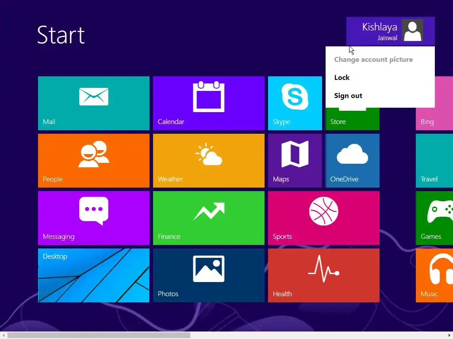Click the Kishlaya Jaiswal account name
The height and width of the screenshot is (339, 453).
point(379,31)
